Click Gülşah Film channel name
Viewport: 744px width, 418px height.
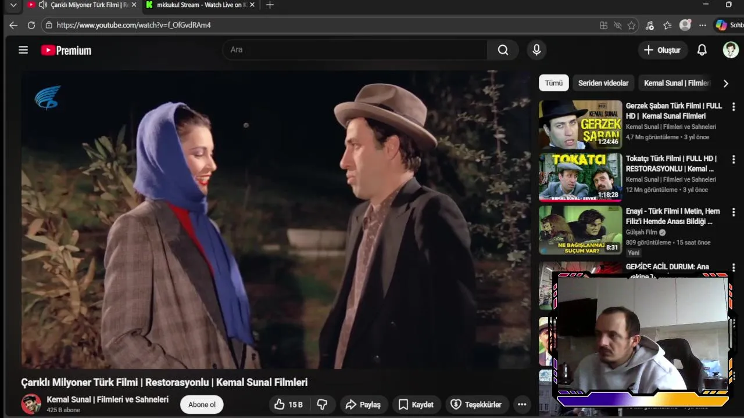[x=642, y=232]
